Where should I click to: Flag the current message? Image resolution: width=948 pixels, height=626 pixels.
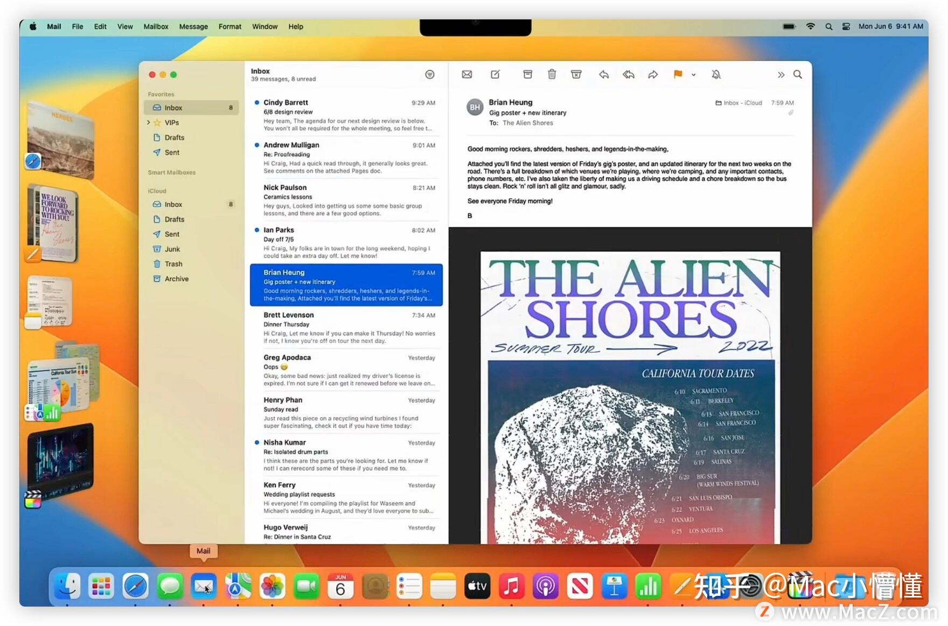(x=678, y=74)
